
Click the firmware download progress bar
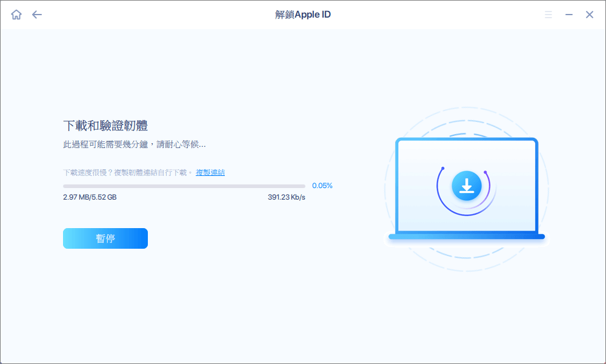pos(184,186)
